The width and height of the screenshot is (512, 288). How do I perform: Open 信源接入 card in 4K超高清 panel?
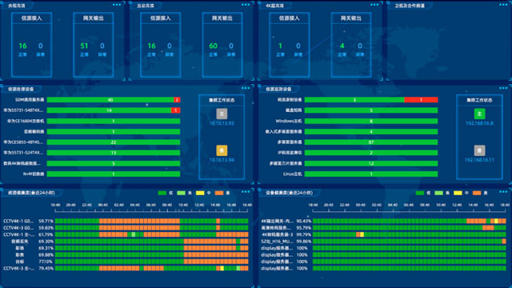[290, 45]
